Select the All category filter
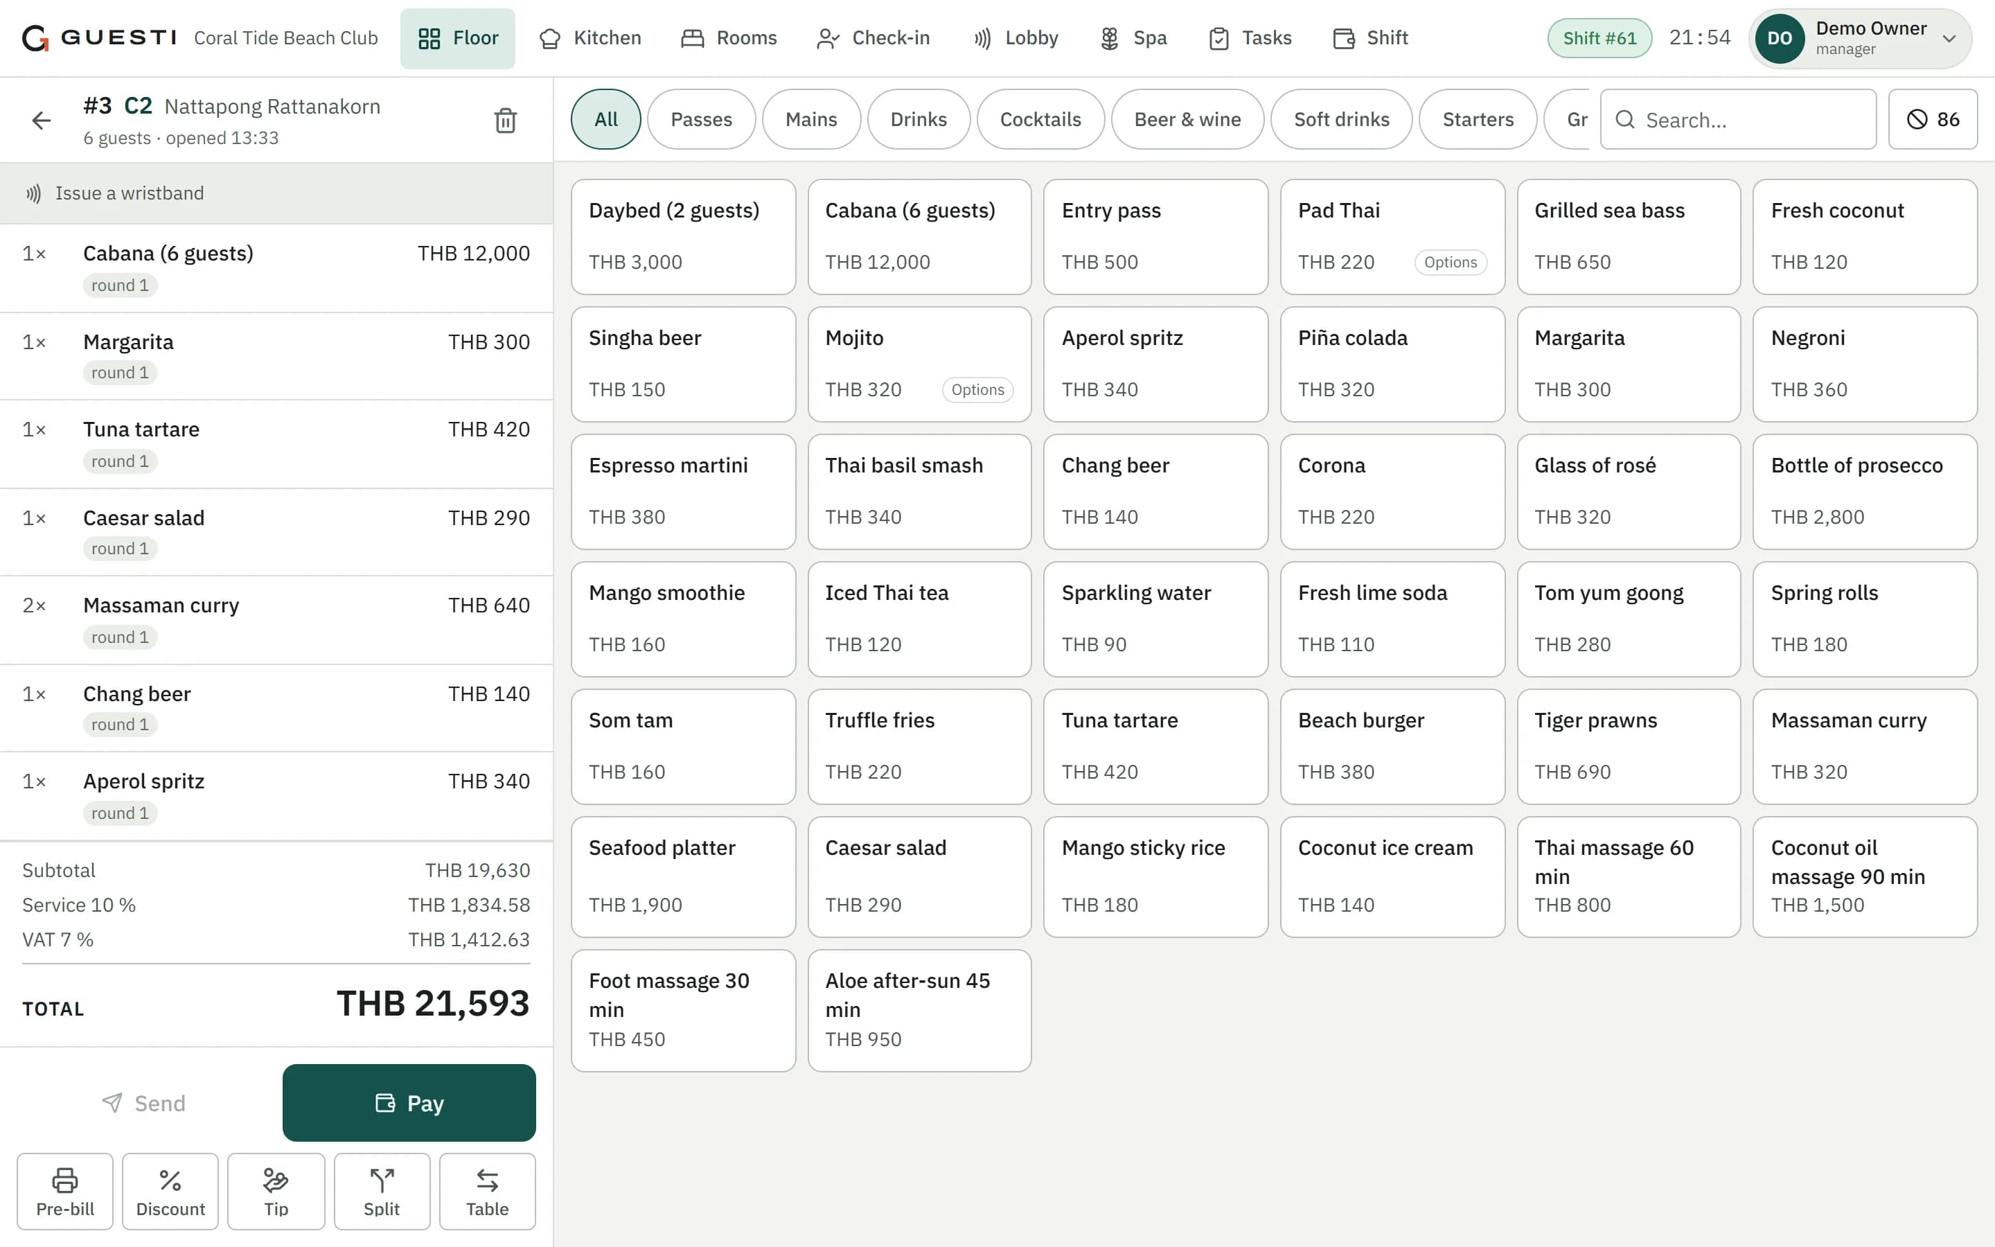 pyautogui.click(x=606, y=120)
